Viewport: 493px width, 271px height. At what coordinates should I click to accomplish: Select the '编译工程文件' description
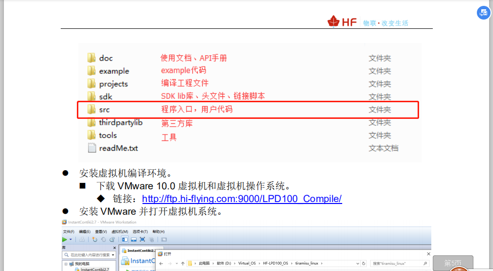click(x=185, y=83)
